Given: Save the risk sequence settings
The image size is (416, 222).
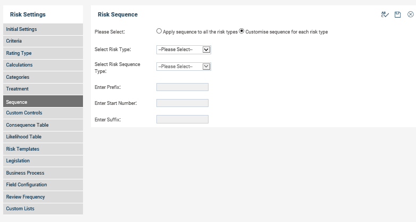Looking at the screenshot, I should pos(397,14).
